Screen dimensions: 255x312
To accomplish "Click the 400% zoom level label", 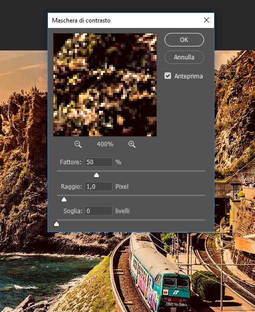I will pos(105,144).
